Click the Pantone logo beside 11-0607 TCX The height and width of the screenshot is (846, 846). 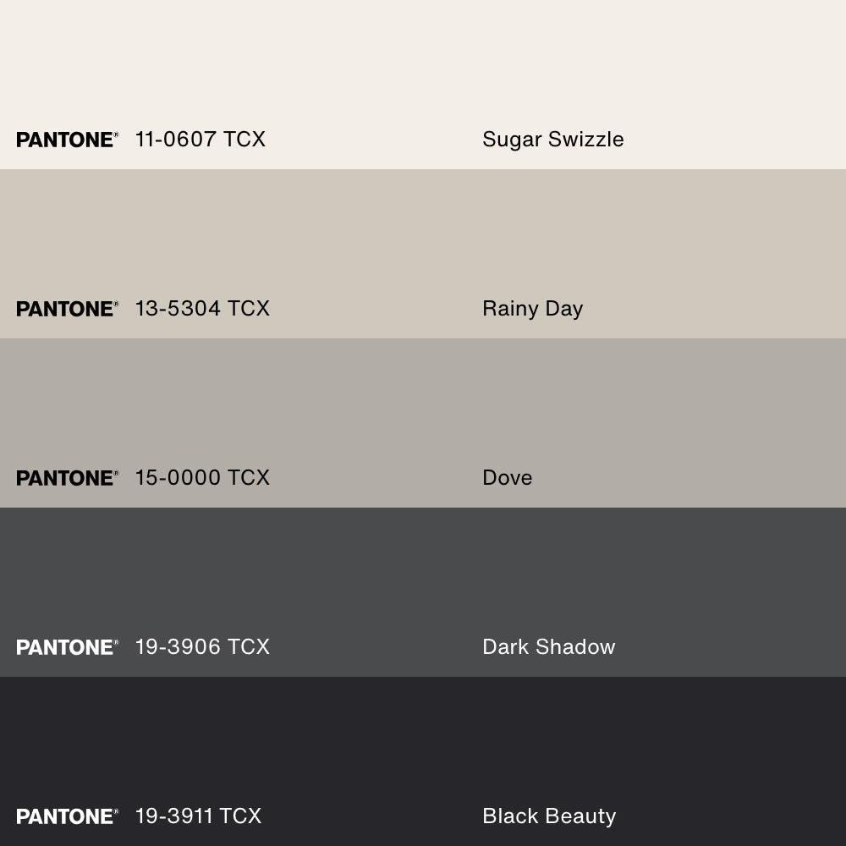point(67,140)
